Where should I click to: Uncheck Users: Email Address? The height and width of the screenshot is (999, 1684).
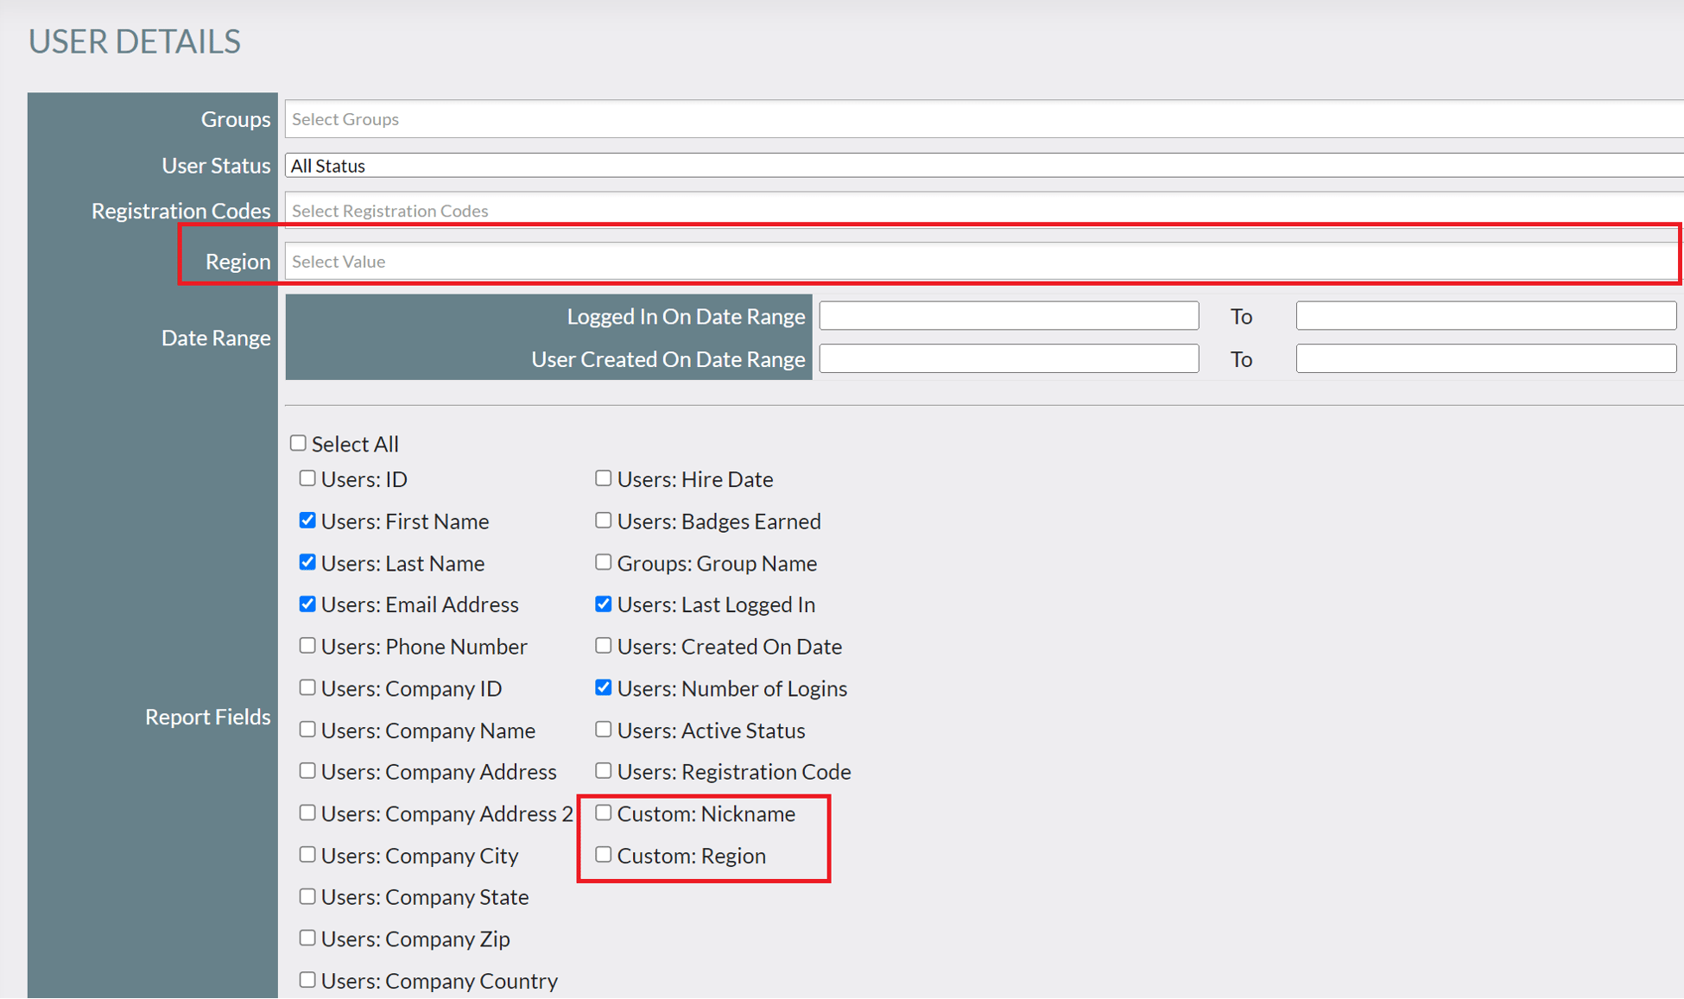coord(307,603)
